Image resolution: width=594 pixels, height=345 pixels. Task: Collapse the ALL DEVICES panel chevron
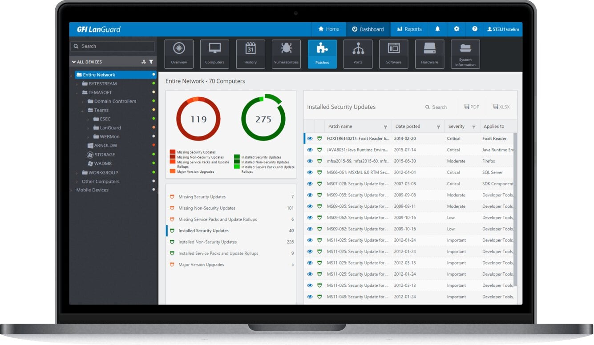[x=74, y=62]
